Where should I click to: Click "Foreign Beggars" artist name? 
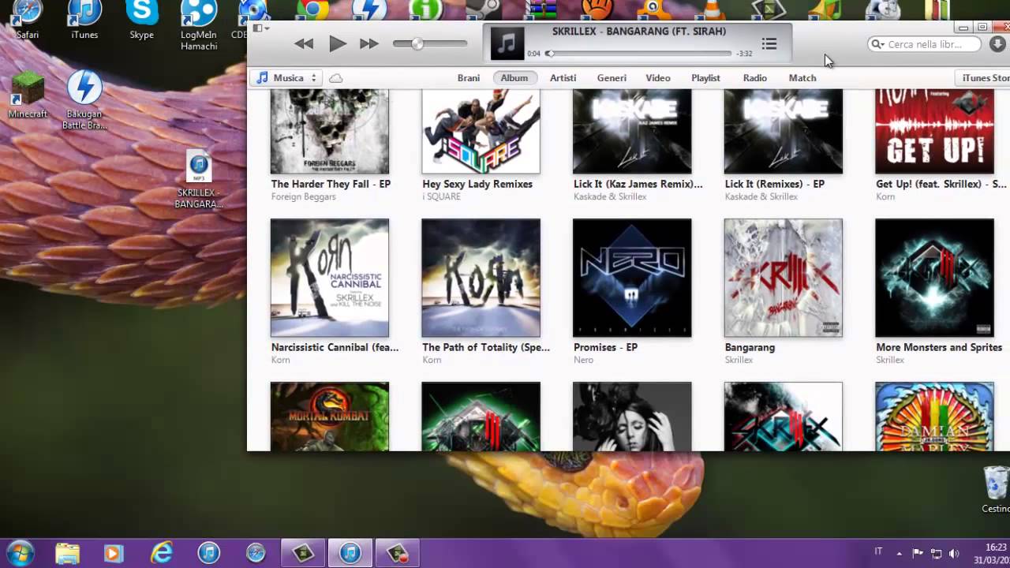point(303,196)
